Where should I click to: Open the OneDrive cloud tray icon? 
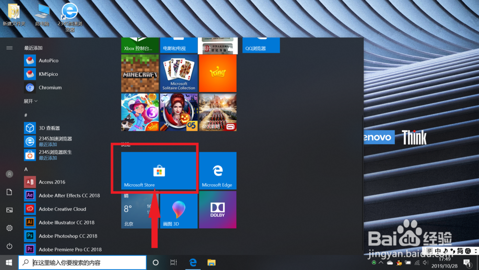390,263
